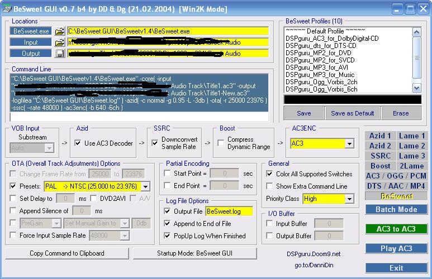This screenshot has height=279, width=432.
Task: Copy Command to Clipboard
Action: pos(67,253)
